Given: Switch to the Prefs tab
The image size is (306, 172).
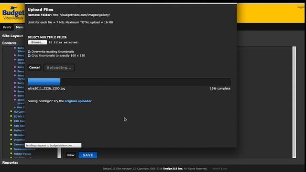Looking at the screenshot, I should [7, 27].
